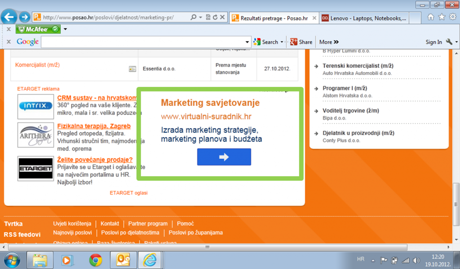Click inside the Google toolbar search field
460x269 pixels.
coord(144,42)
